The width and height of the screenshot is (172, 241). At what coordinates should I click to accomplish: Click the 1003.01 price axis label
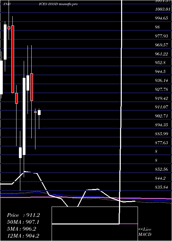163,9
